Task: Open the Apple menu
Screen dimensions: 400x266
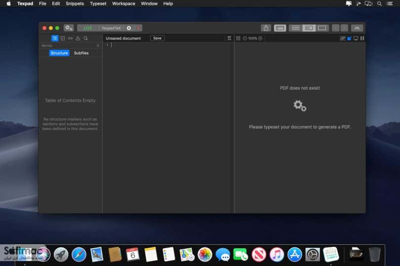Action: pyautogui.click(x=9, y=3)
